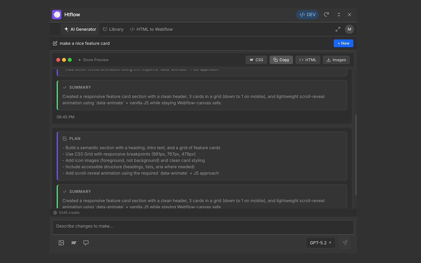
Task: Click the 'Add icon images (foreground, not background)' line
Action: tap(134, 160)
